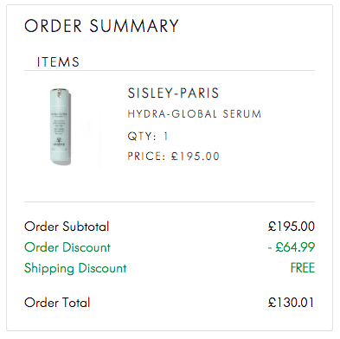
Task: Select the ITEMS section label
Action: [x=58, y=62]
